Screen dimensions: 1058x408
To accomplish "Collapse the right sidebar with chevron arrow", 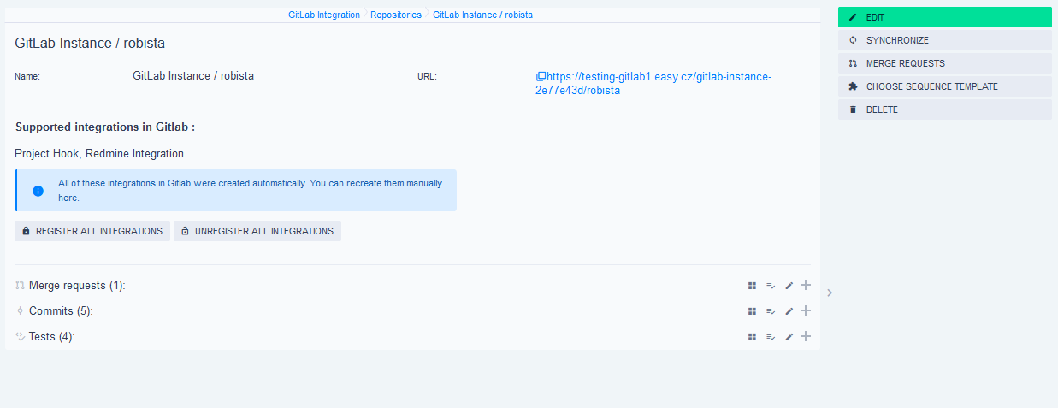I will point(830,293).
